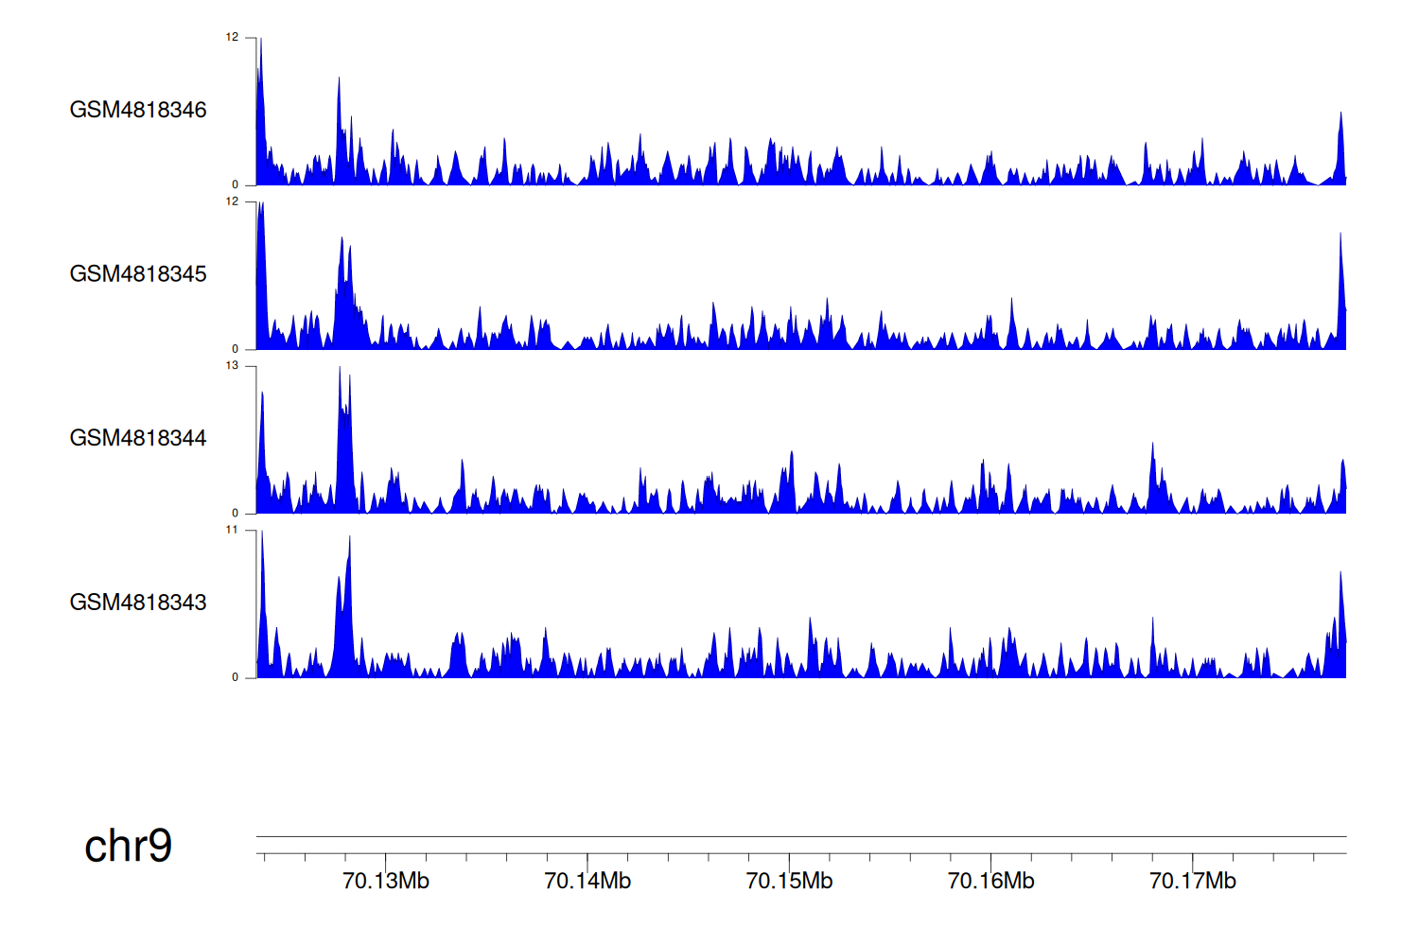This screenshot has height=927, width=1419.
Task: Click the GSM4818346 track label
Action: tap(138, 110)
